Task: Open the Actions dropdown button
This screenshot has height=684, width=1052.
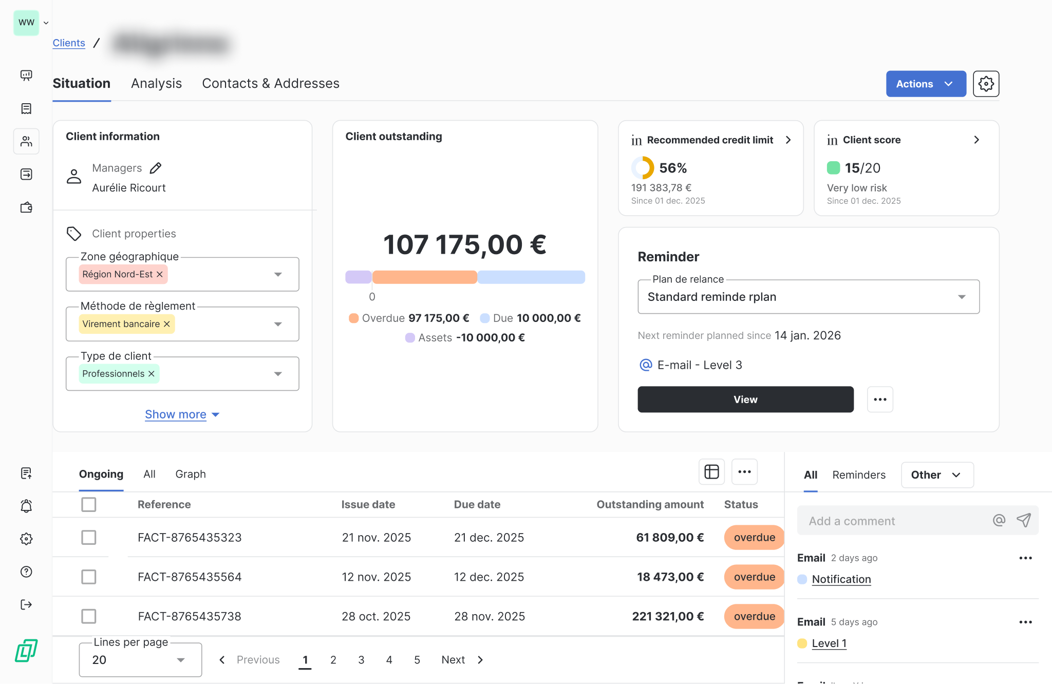Action: (x=925, y=84)
